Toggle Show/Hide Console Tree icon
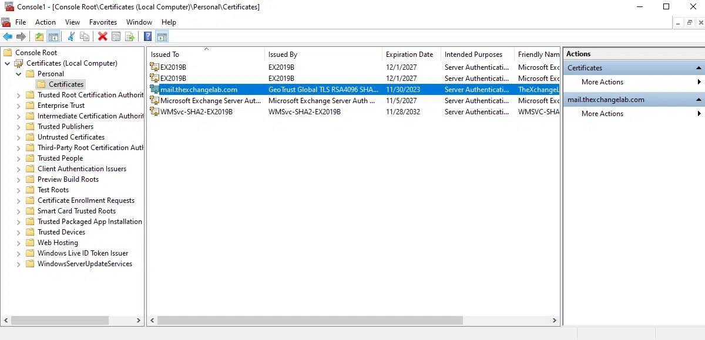The image size is (705, 340). tap(53, 37)
